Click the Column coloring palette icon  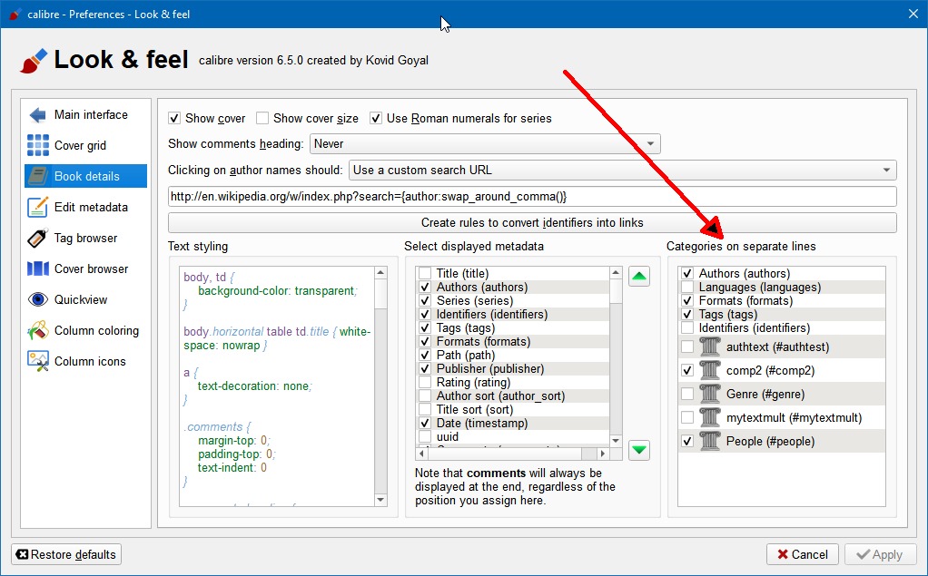point(38,330)
